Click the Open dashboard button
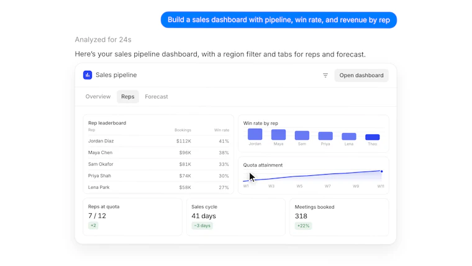472x266 pixels. click(x=361, y=75)
